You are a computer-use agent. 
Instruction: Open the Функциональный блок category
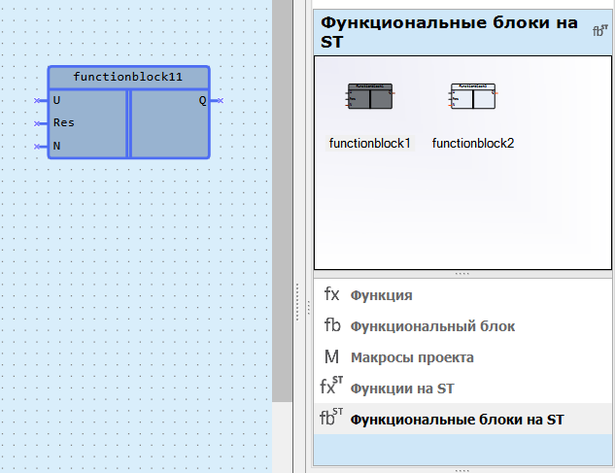tap(432, 326)
